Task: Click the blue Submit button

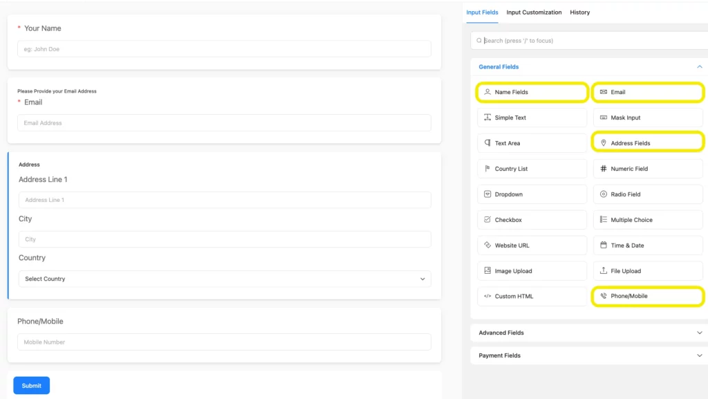Action: pos(32,385)
